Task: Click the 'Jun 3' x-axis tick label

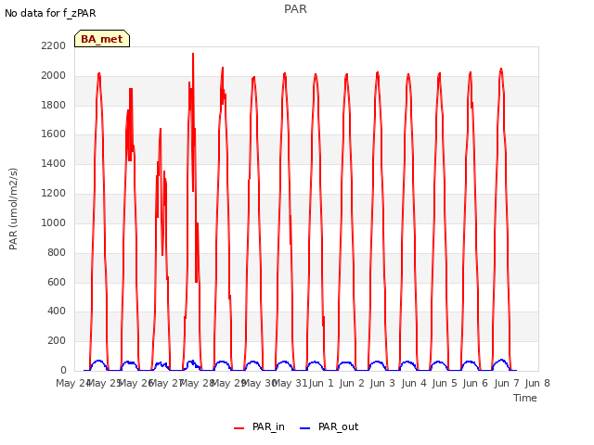Action: coord(382,383)
